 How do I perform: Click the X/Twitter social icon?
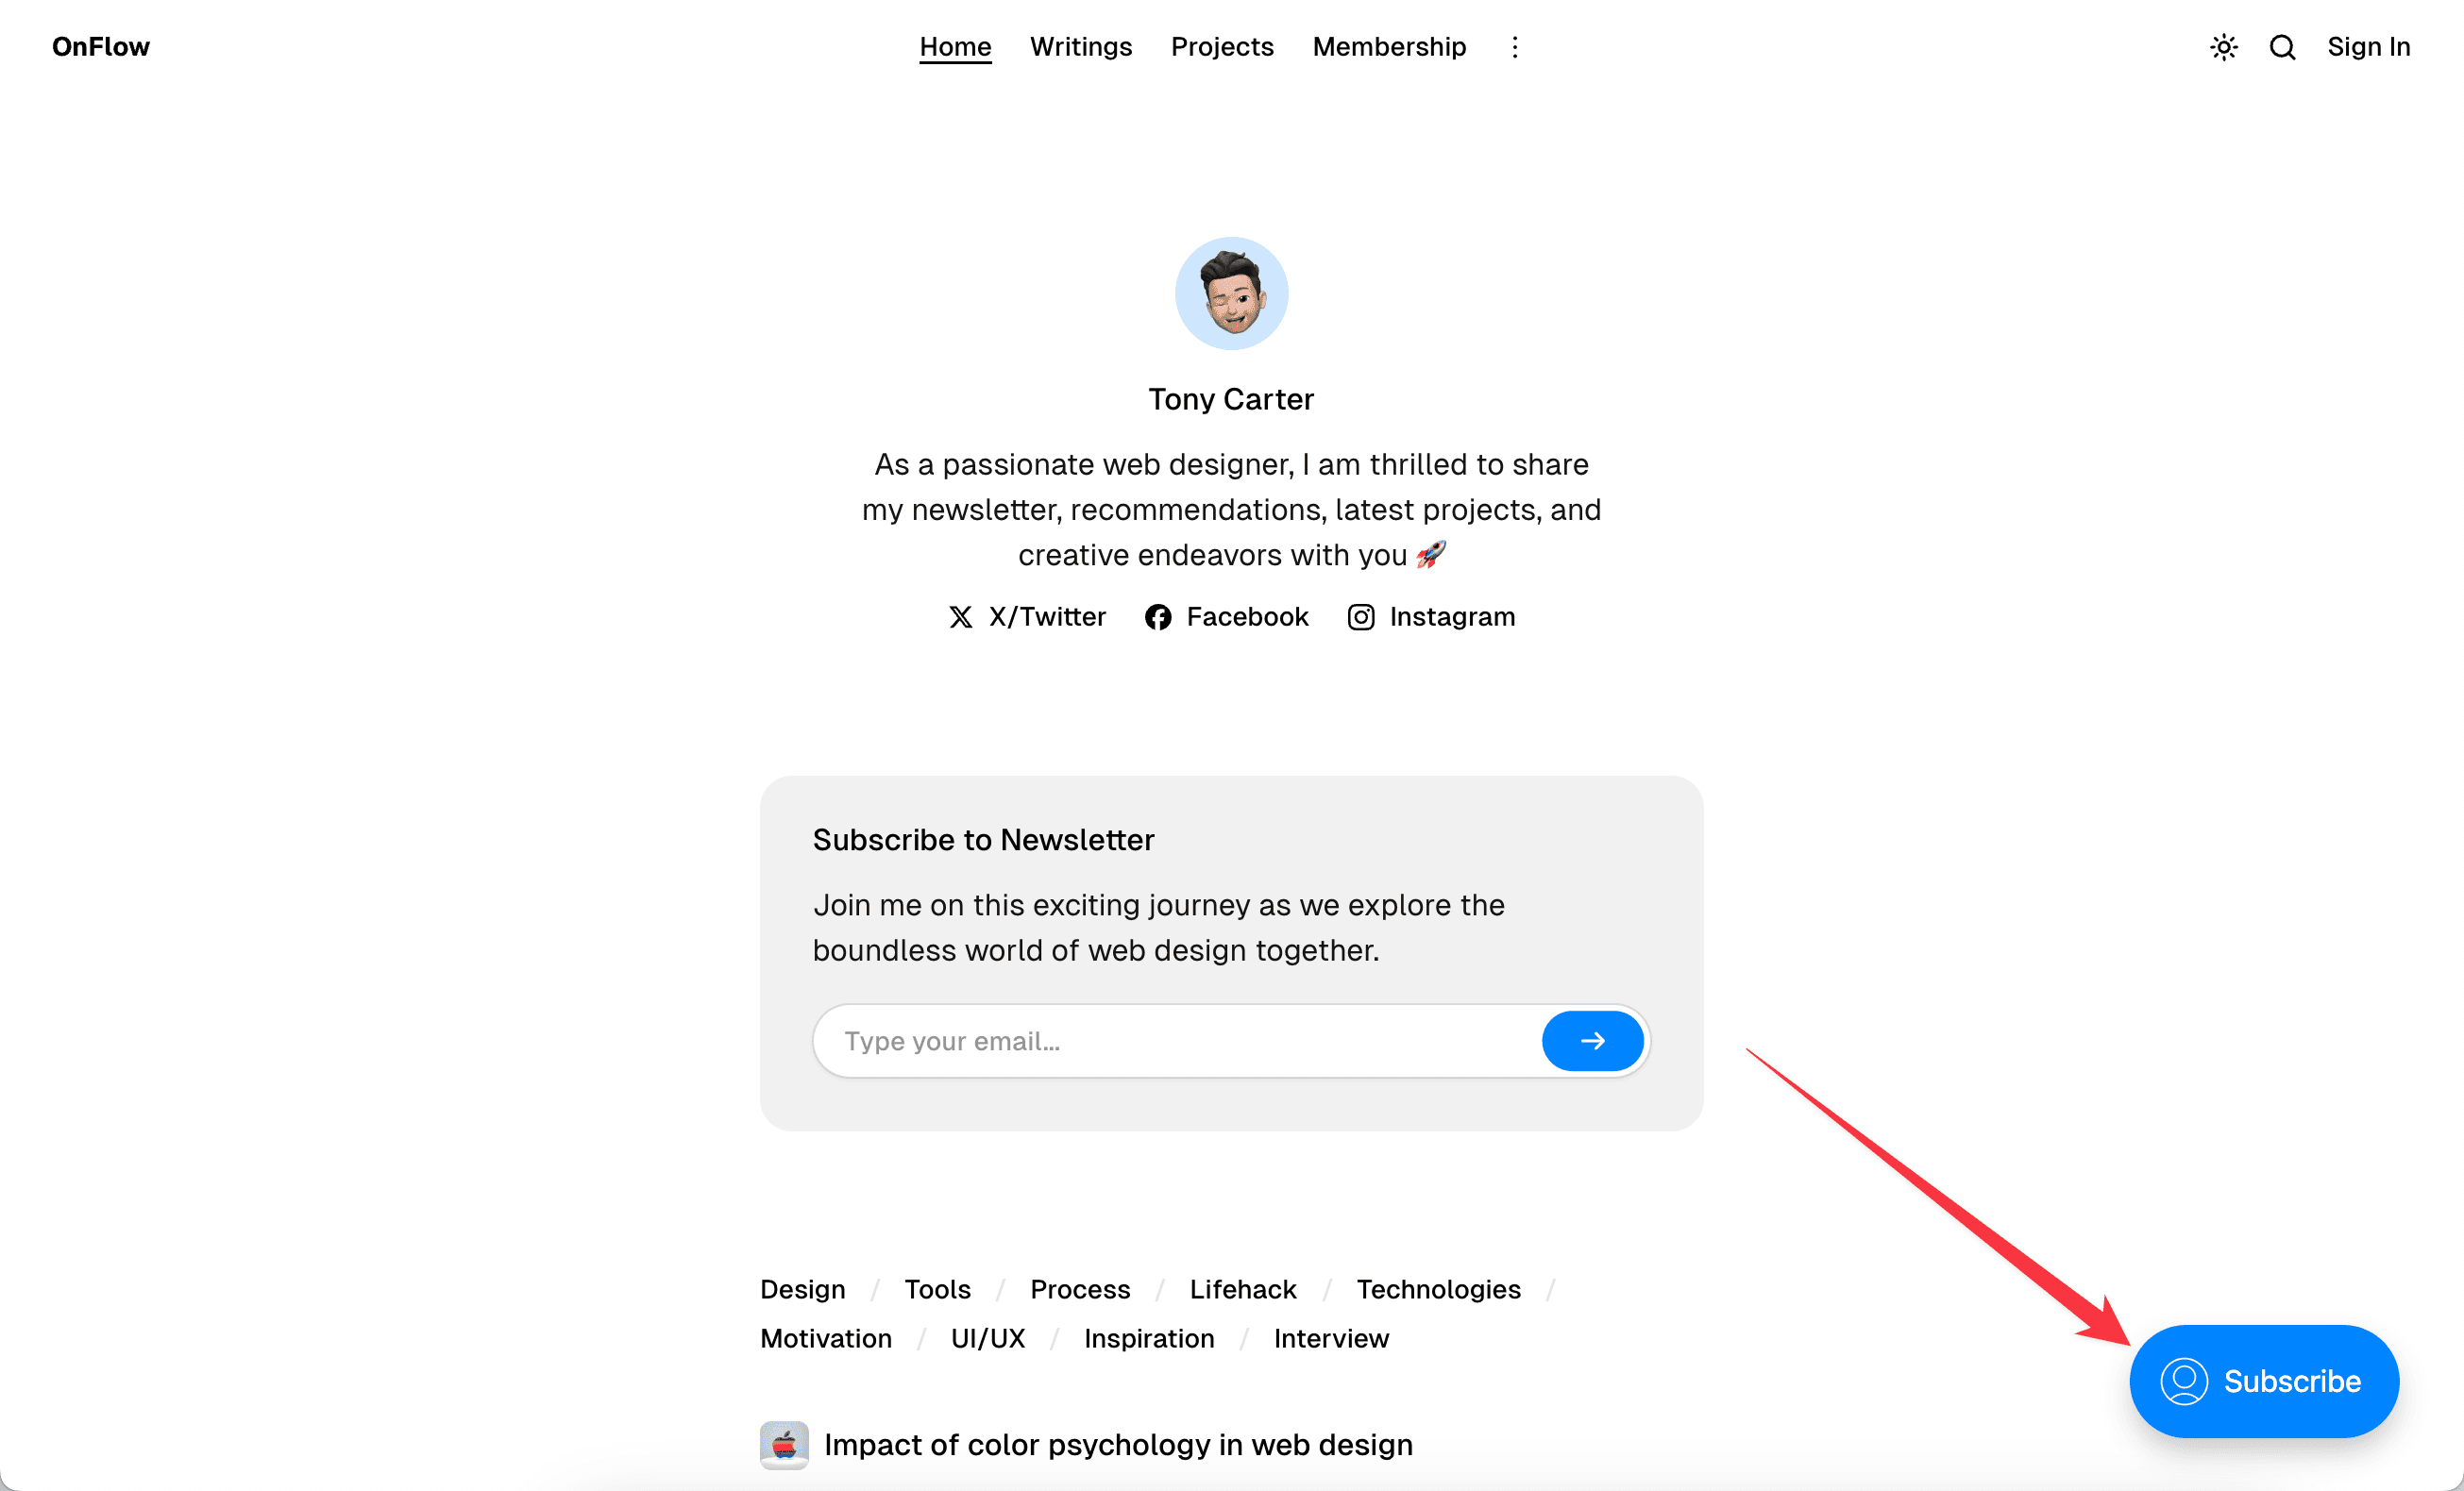pyautogui.click(x=961, y=617)
